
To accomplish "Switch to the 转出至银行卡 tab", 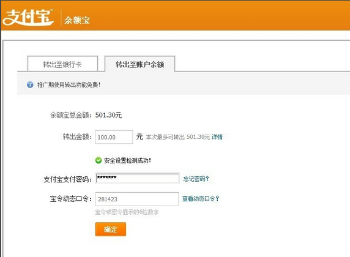I will point(62,64).
